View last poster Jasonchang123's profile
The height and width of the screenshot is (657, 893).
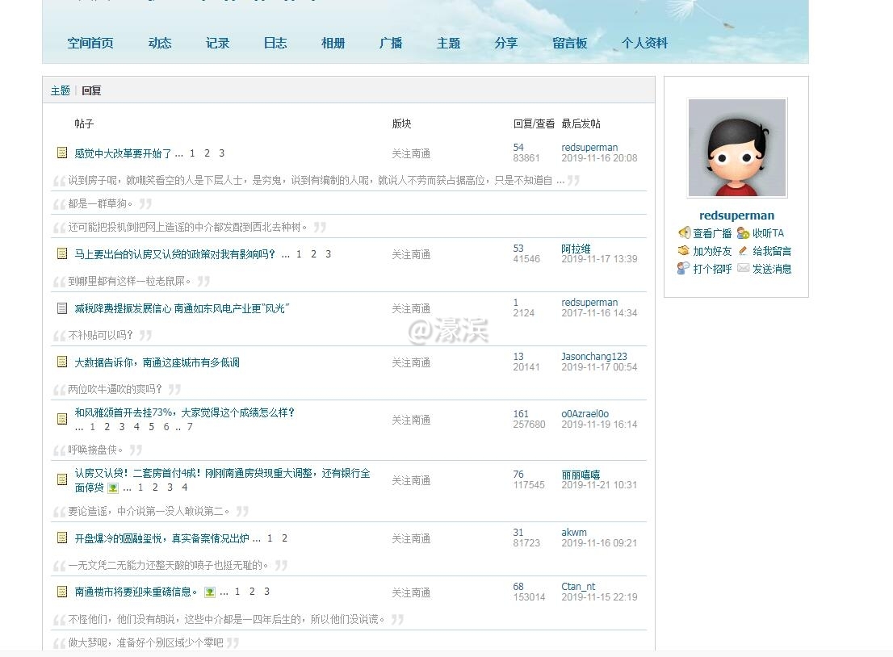593,356
